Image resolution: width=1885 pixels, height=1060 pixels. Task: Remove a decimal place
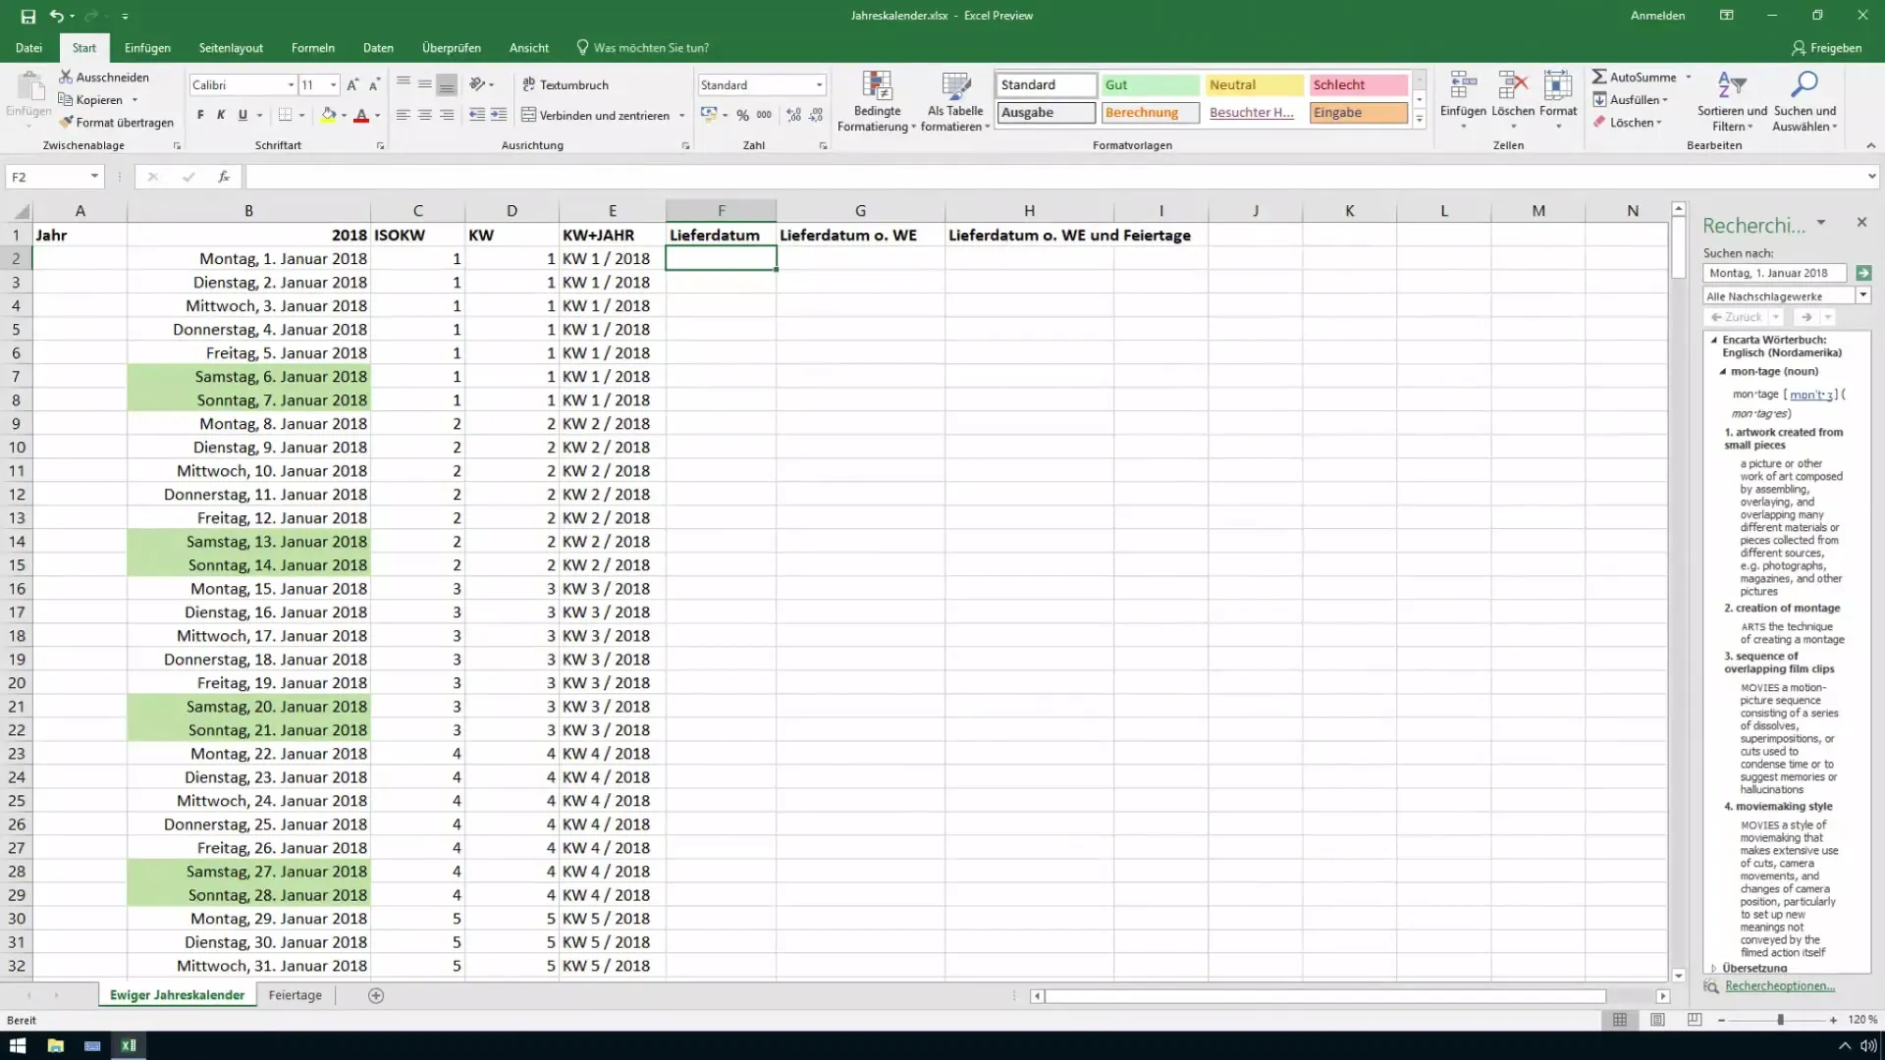[x=816, y=115]
